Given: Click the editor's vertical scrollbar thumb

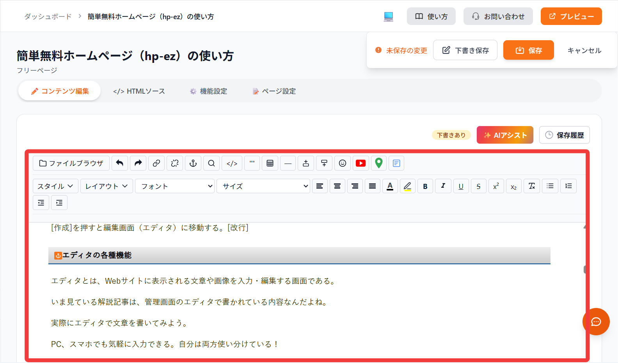Looking at the screenshot, I should [x=585, y=269].
